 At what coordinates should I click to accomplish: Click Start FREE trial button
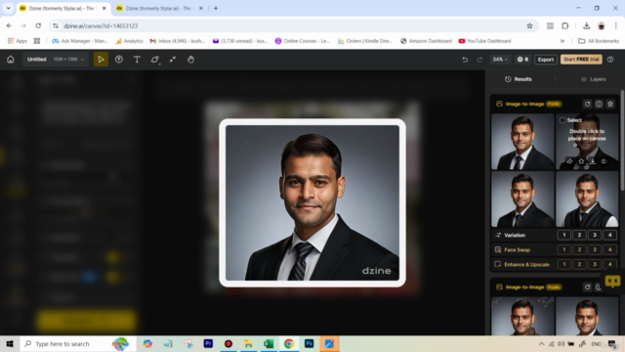(x=581, y=60)
